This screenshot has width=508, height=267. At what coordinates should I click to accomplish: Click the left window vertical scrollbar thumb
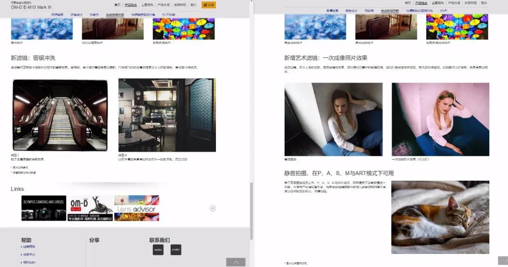(x=251, y=211)
